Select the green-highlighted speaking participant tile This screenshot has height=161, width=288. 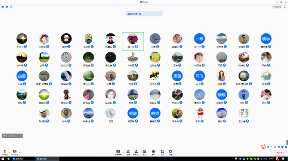(x=133, y=41)
